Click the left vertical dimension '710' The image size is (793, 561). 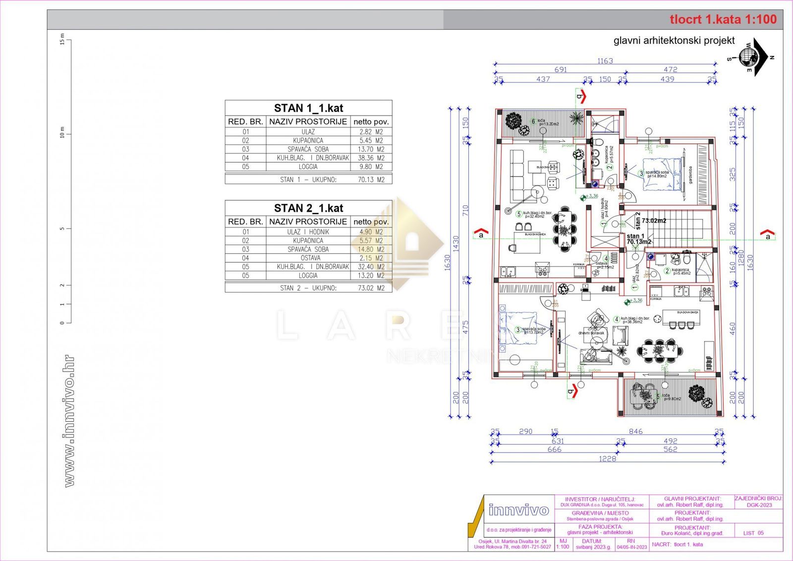(465, 210)
